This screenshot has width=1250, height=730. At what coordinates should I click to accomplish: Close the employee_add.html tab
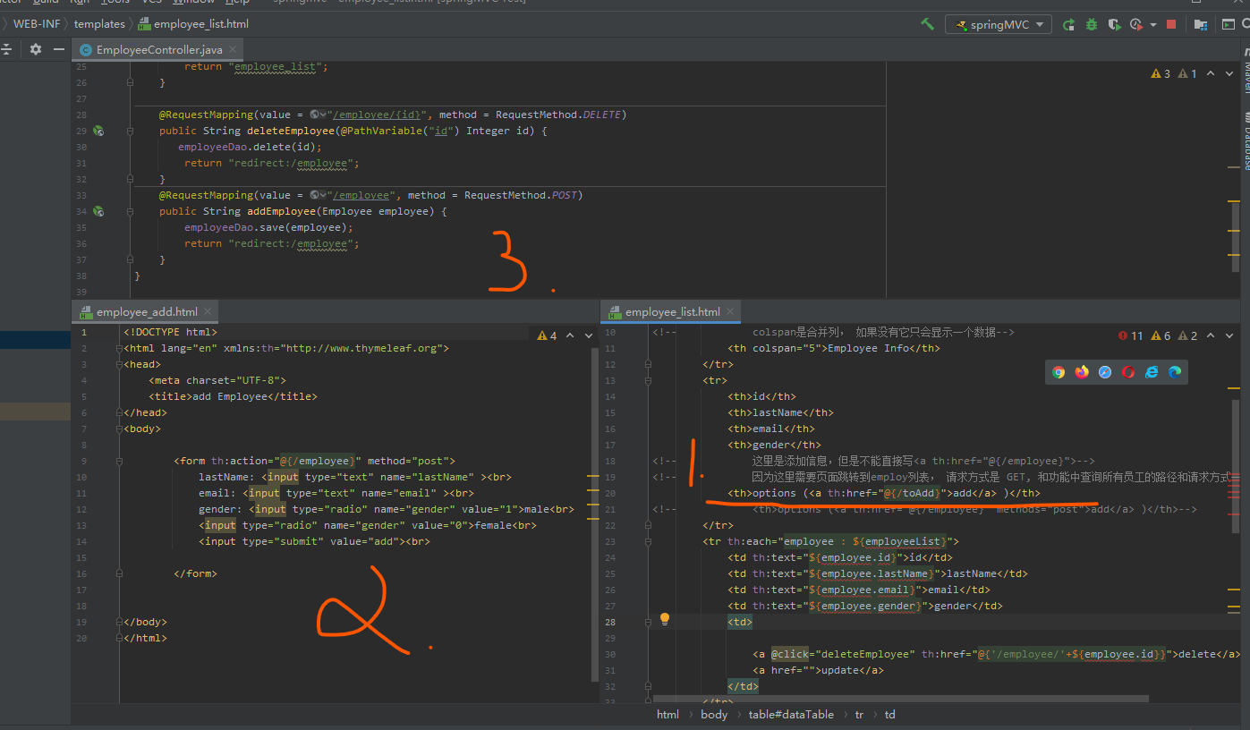(208, 311)
